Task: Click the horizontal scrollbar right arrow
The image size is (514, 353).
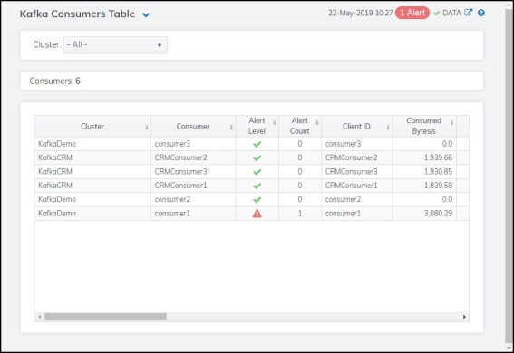Action: tap(464, 317)
